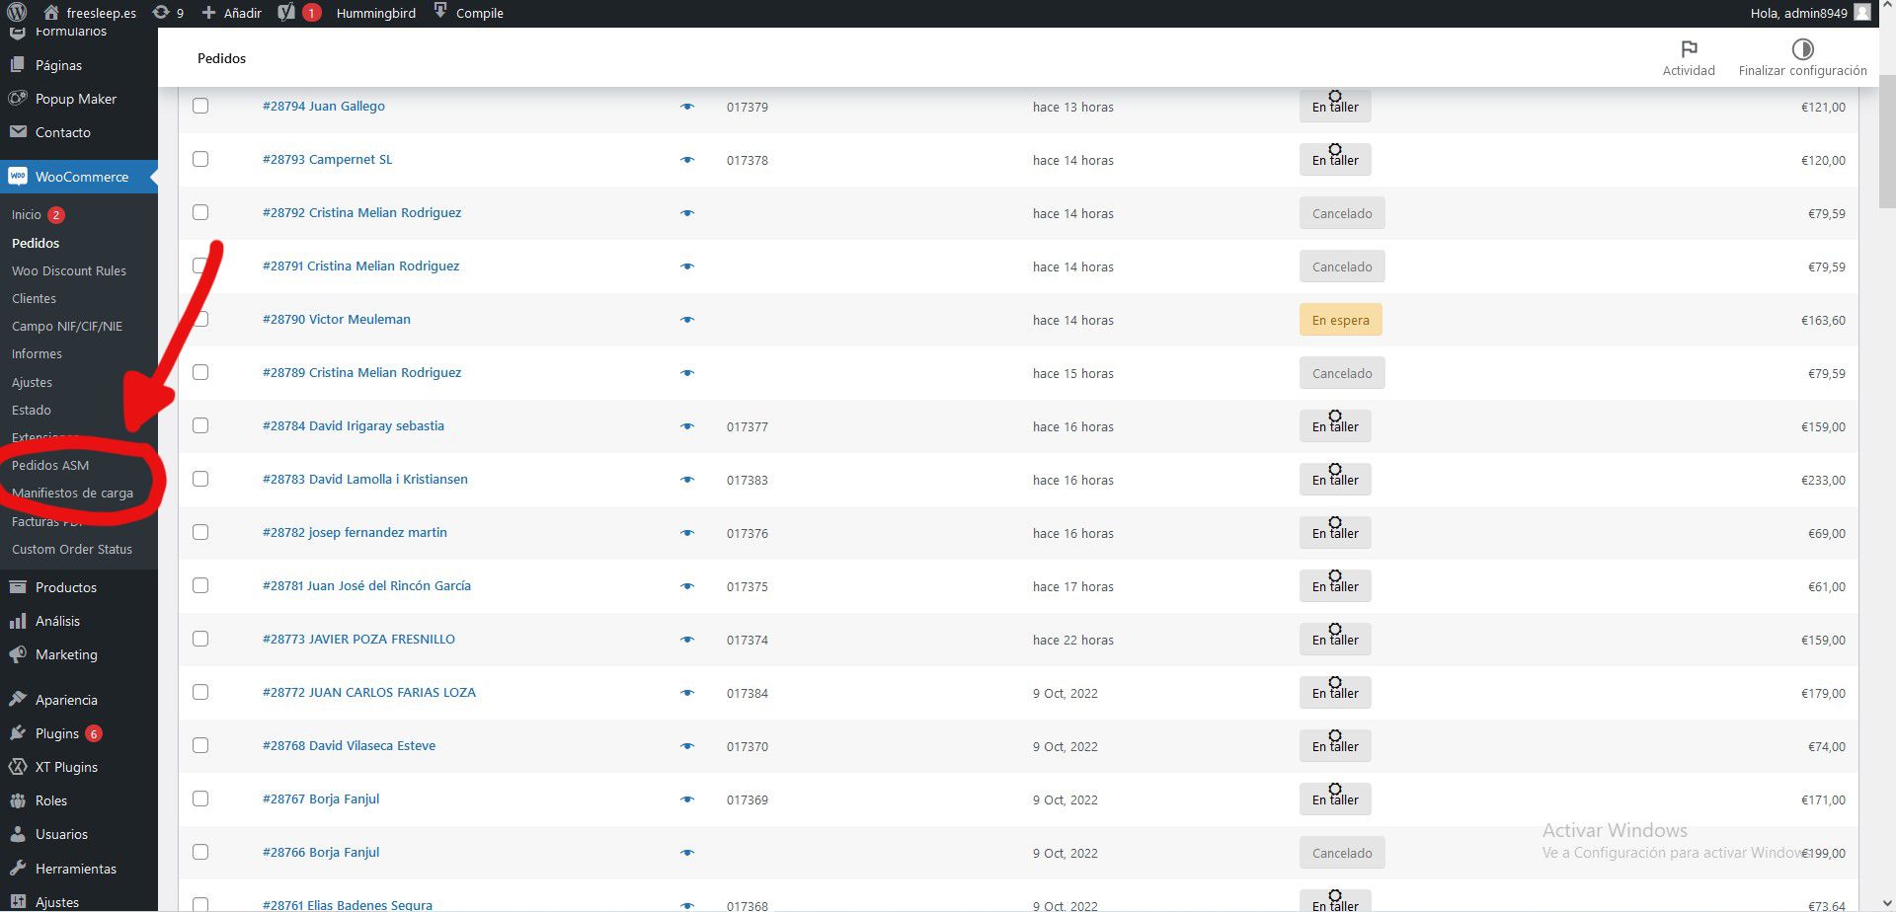Viewport: 1896px width, 912px height.
Task: Open Custom Order Status submenu item
Action: pos(72,549)
